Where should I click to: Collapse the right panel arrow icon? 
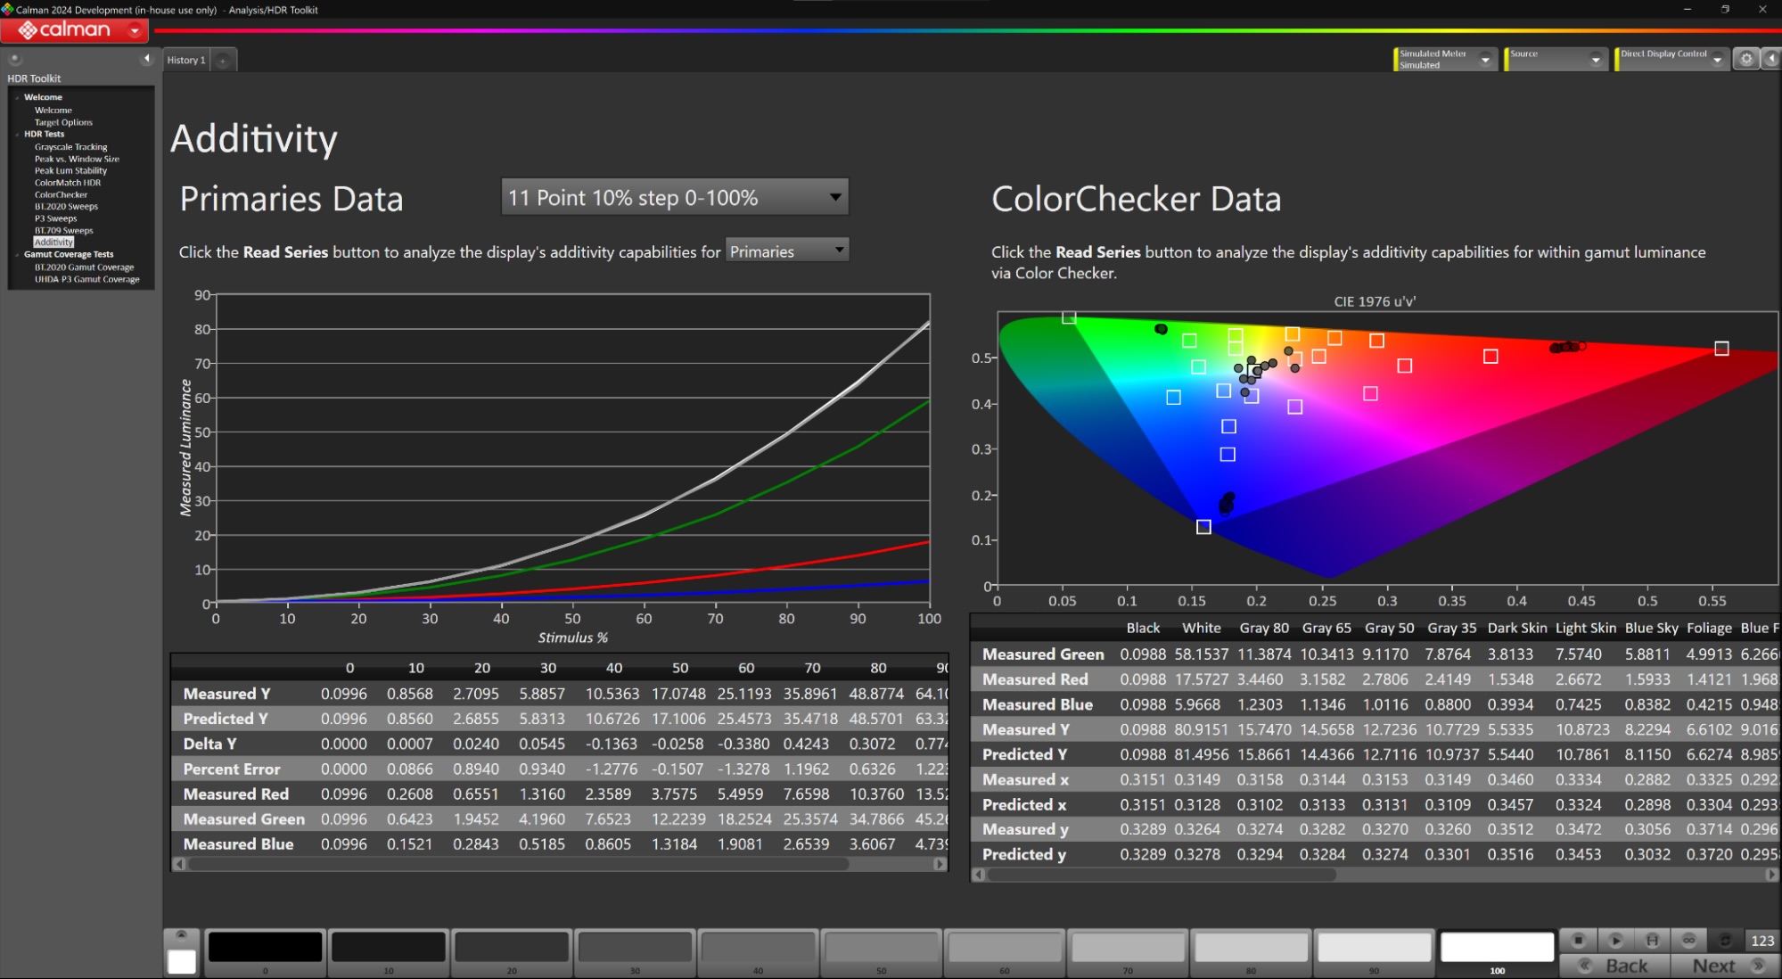[x=1771, y=59]
